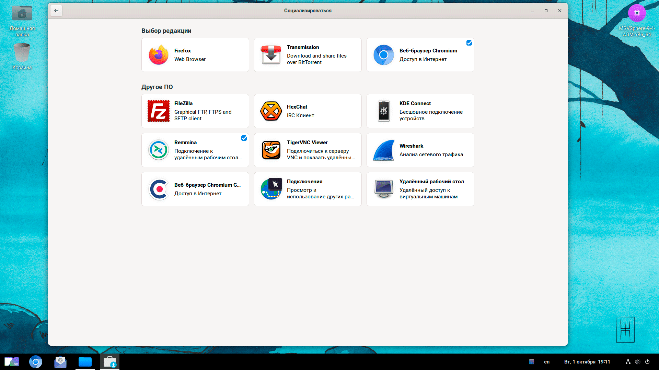Click 'Graphical FTP, FTPS and SFTP client' text
The height and width of the screenshot is (370, 659).
pos(203,115)
